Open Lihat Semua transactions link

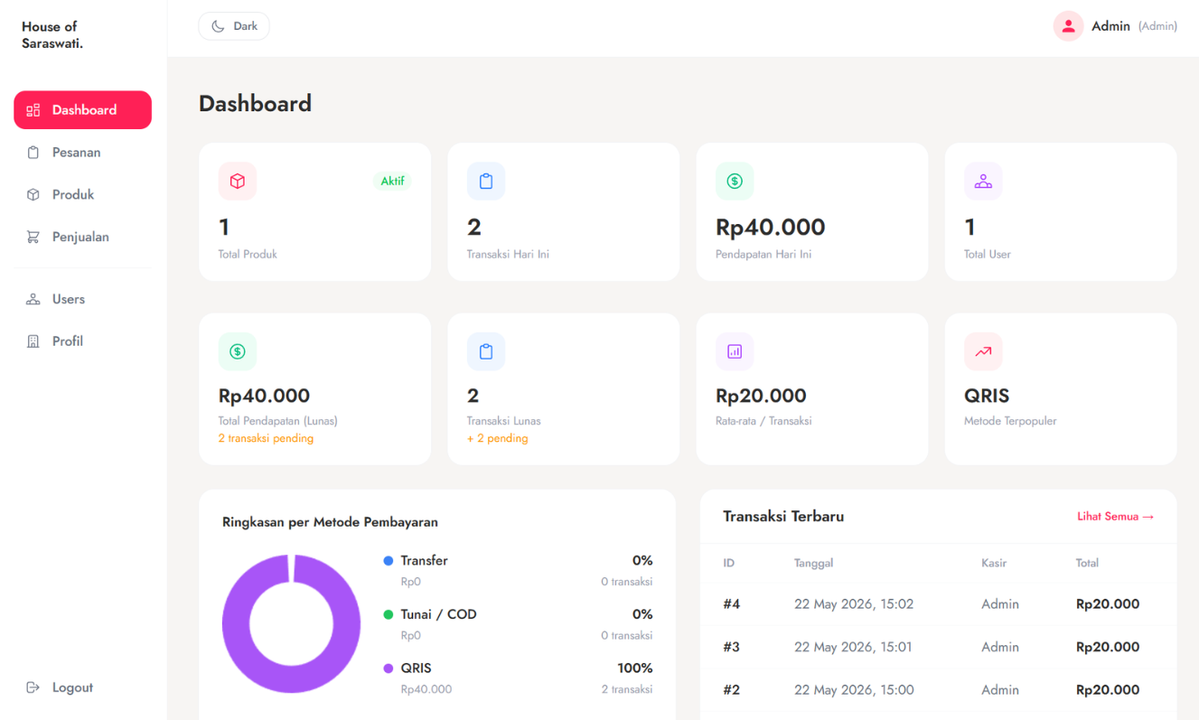point(1115,517)
